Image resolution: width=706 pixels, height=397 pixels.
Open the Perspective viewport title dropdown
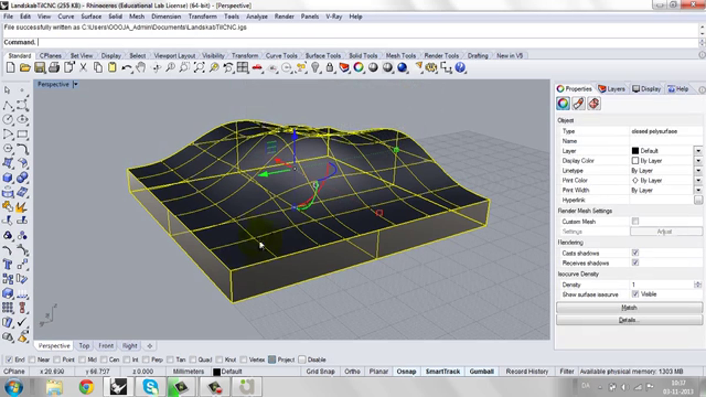(76, 84)
